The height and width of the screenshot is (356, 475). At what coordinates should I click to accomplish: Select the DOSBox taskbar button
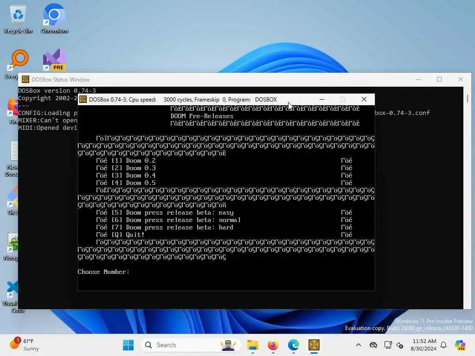pos(314,345)
